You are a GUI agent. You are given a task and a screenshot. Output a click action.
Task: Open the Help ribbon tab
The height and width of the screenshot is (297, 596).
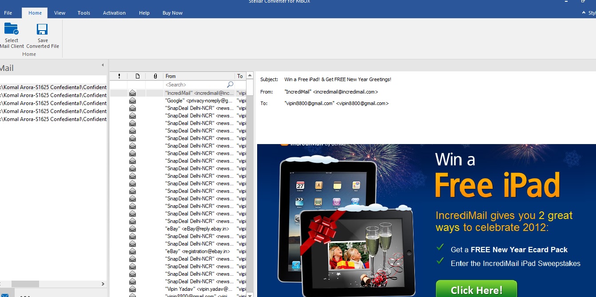pos(144,13)
